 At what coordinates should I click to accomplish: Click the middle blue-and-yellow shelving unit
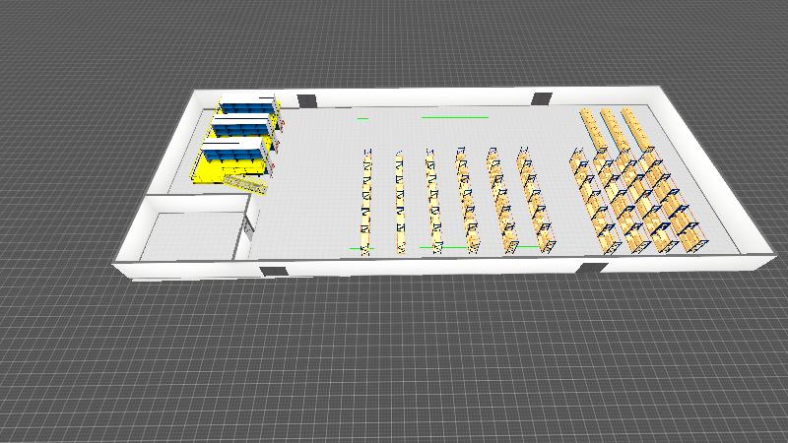pyautogui.click(x=240, y=127)
